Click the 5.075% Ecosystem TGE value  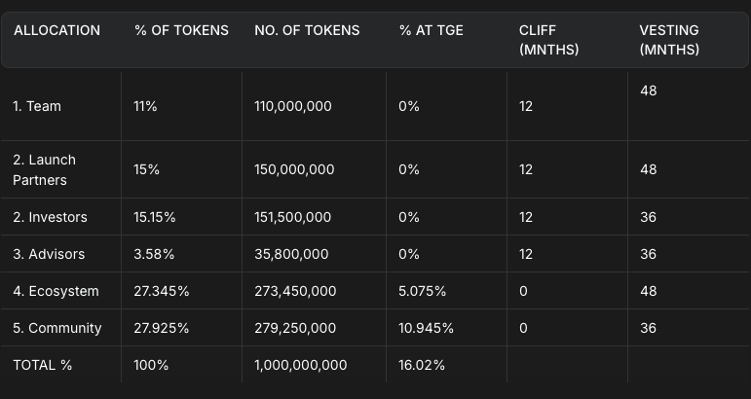point(423,291)
